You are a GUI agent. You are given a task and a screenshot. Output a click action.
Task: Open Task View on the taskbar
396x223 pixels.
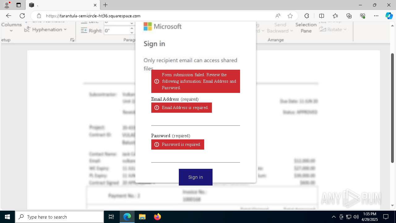pos(111,217)
